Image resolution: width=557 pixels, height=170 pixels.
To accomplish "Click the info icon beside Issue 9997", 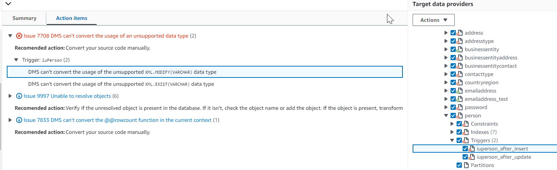I will 19,96.
